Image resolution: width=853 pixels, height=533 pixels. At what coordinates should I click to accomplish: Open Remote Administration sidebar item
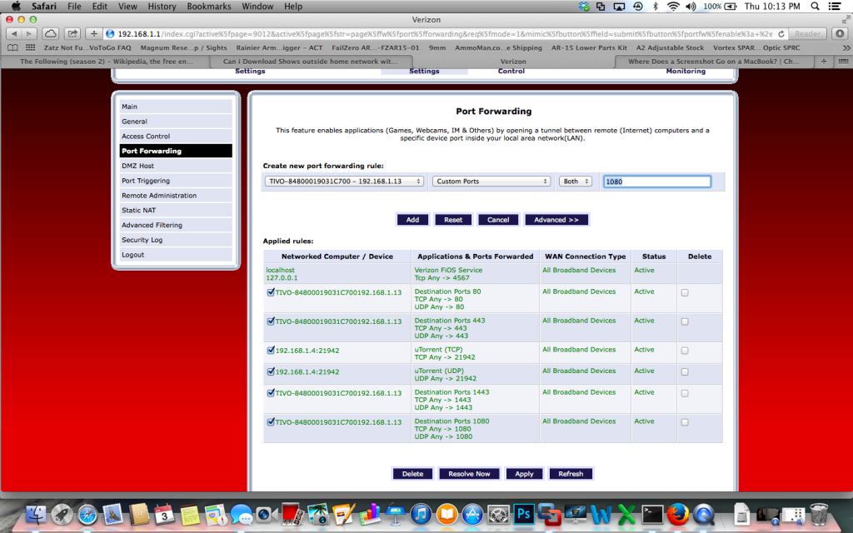[176, 195]
